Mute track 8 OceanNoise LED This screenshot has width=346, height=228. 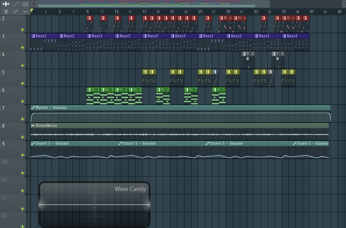(22, 137)
